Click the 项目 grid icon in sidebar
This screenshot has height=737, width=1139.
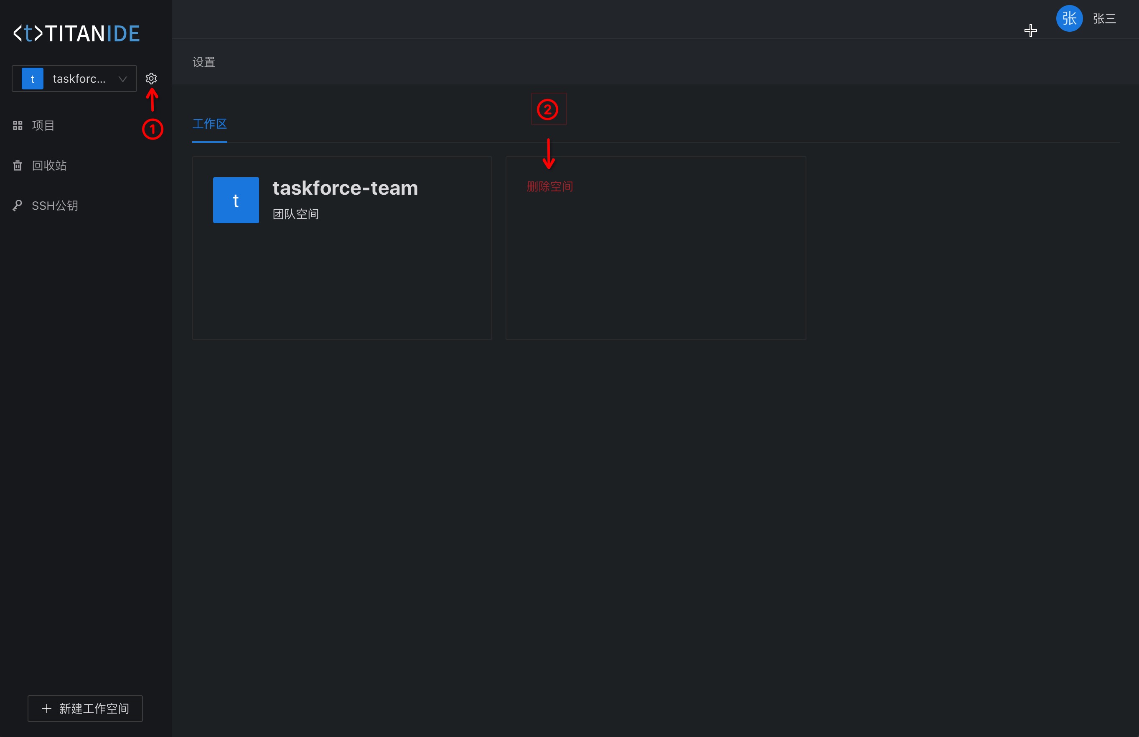coord(18,125)
